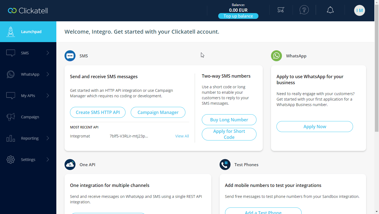Expand the My APIs sidebar chevron
The image size is (379, 214).
click(48, 96)
